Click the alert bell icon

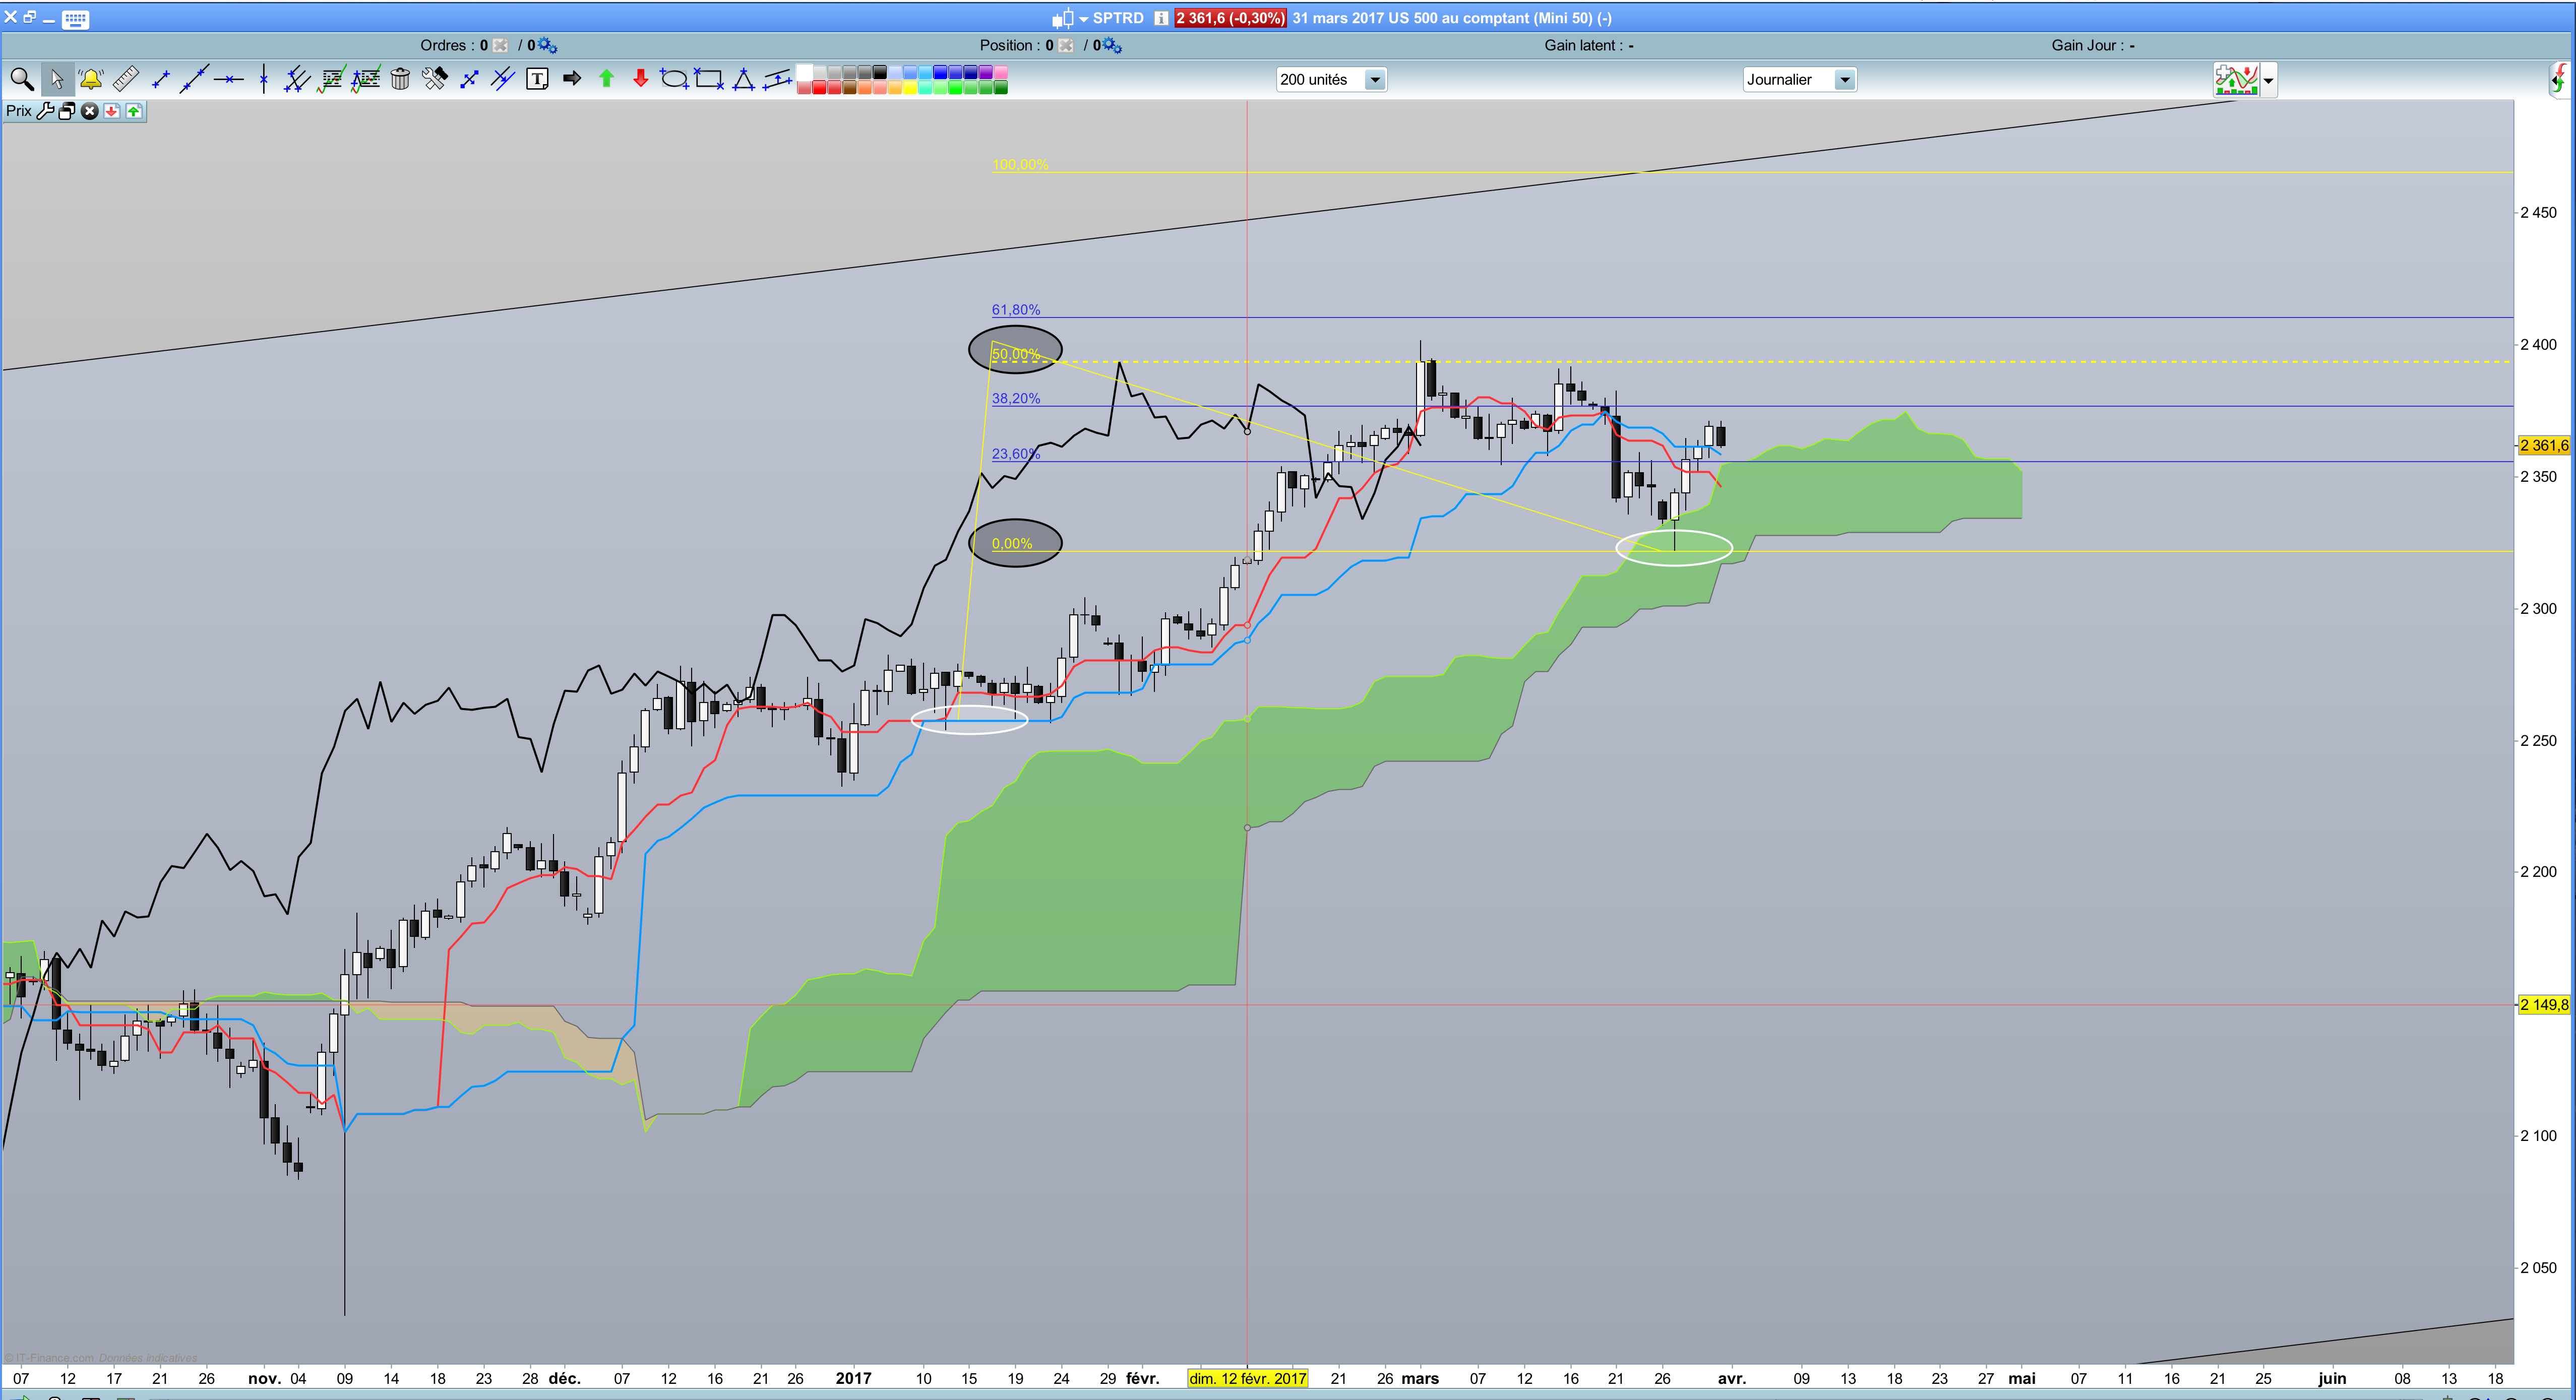click(91, 79)
